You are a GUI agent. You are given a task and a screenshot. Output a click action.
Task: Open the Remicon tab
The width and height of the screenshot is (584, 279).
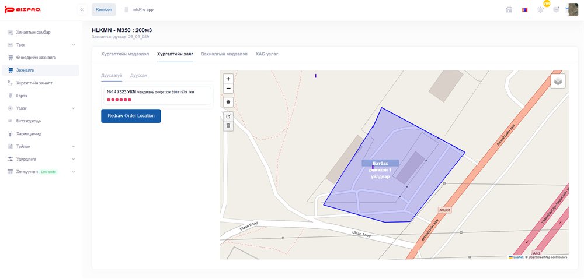coord(103,10)
